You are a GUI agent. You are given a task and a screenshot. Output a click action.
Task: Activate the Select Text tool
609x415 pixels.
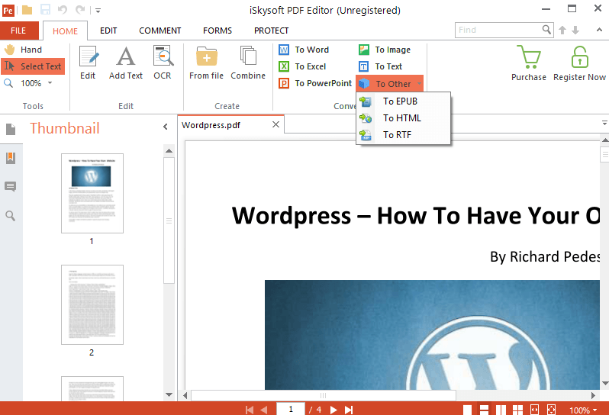[x=33, y=66]
